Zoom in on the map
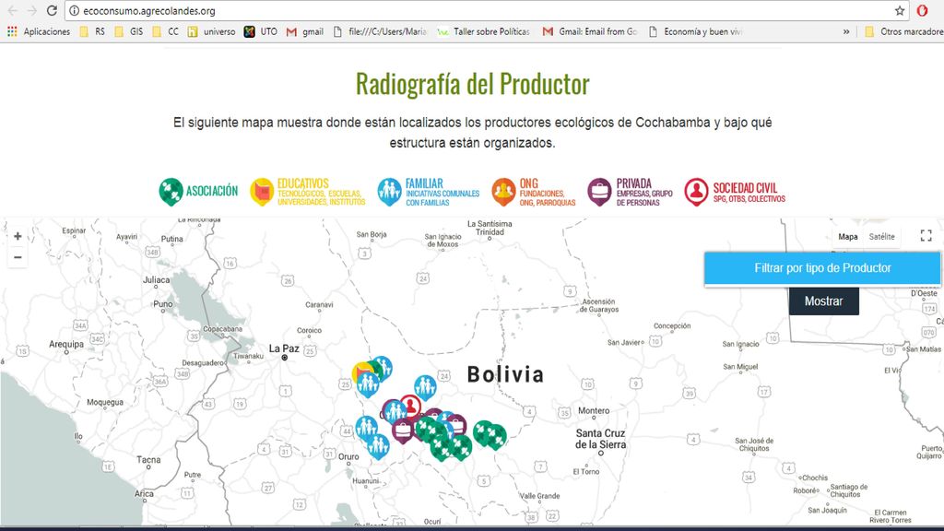944x531 pixels. point(18,237)
